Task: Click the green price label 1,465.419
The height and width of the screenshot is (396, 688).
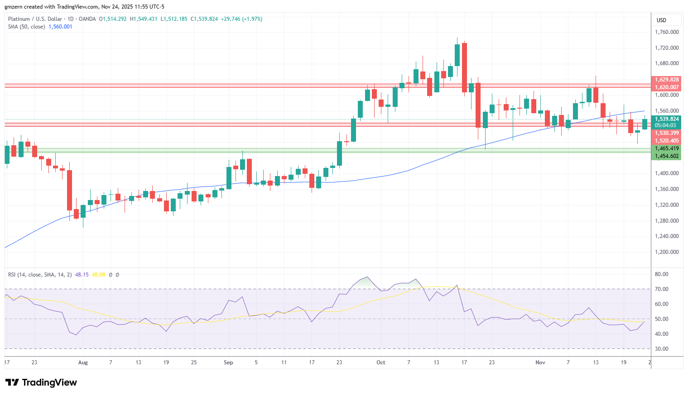Action: pos(666,148)
